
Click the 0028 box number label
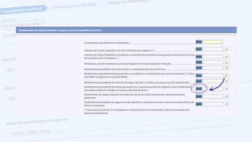click(x=199, y=57)
